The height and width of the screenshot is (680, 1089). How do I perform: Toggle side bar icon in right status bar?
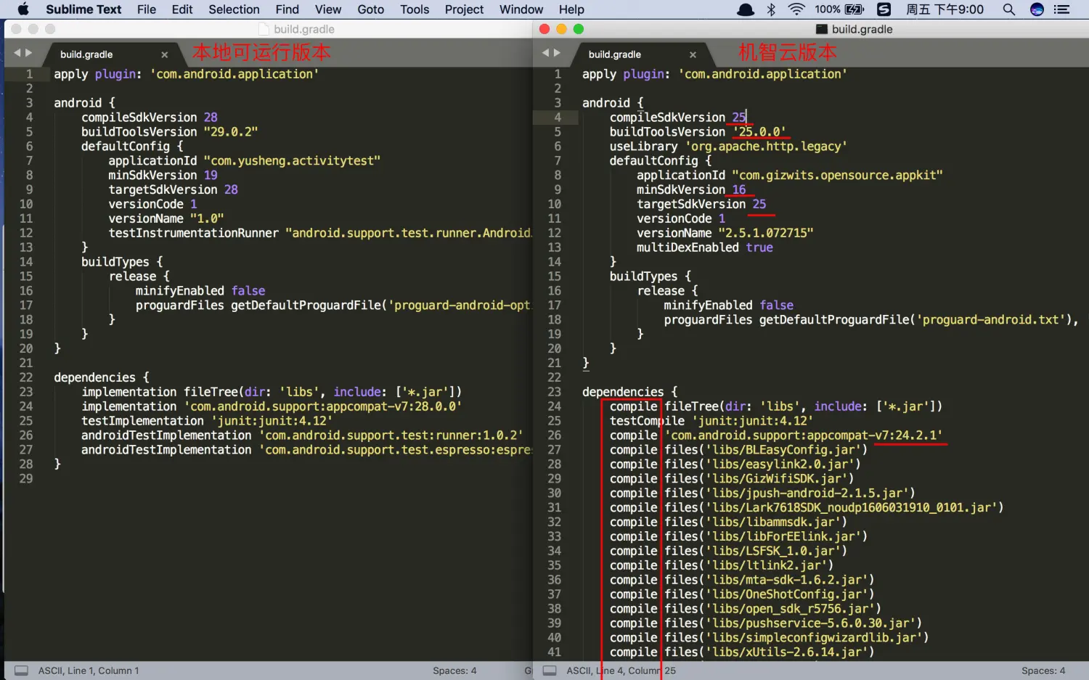[550, 671]
